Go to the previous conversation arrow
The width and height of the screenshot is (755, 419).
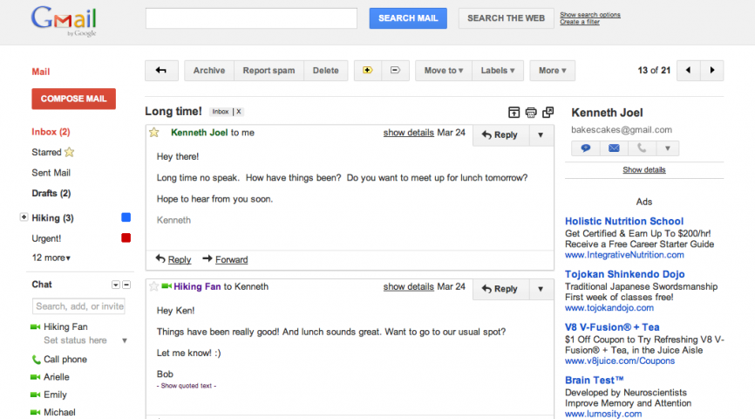pos(689,71)
